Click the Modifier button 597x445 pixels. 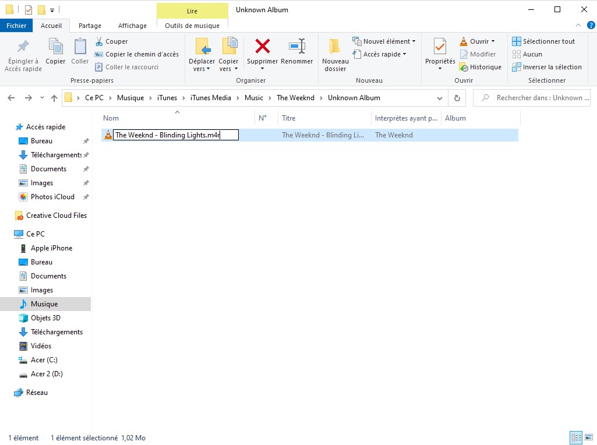478,54
